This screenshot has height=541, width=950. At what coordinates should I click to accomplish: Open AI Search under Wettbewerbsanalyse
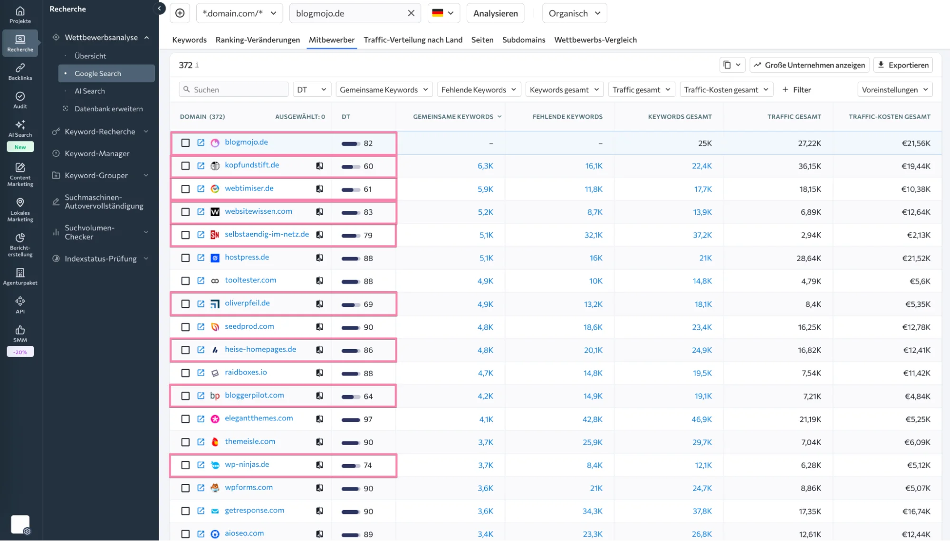coord(89,91)
